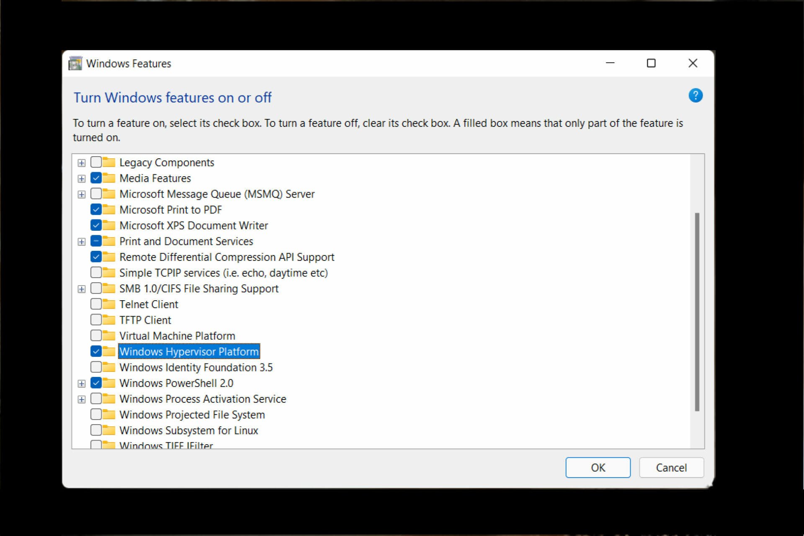Expand the Legacy Components node
The image size is (804, 536).
point(82,163)
